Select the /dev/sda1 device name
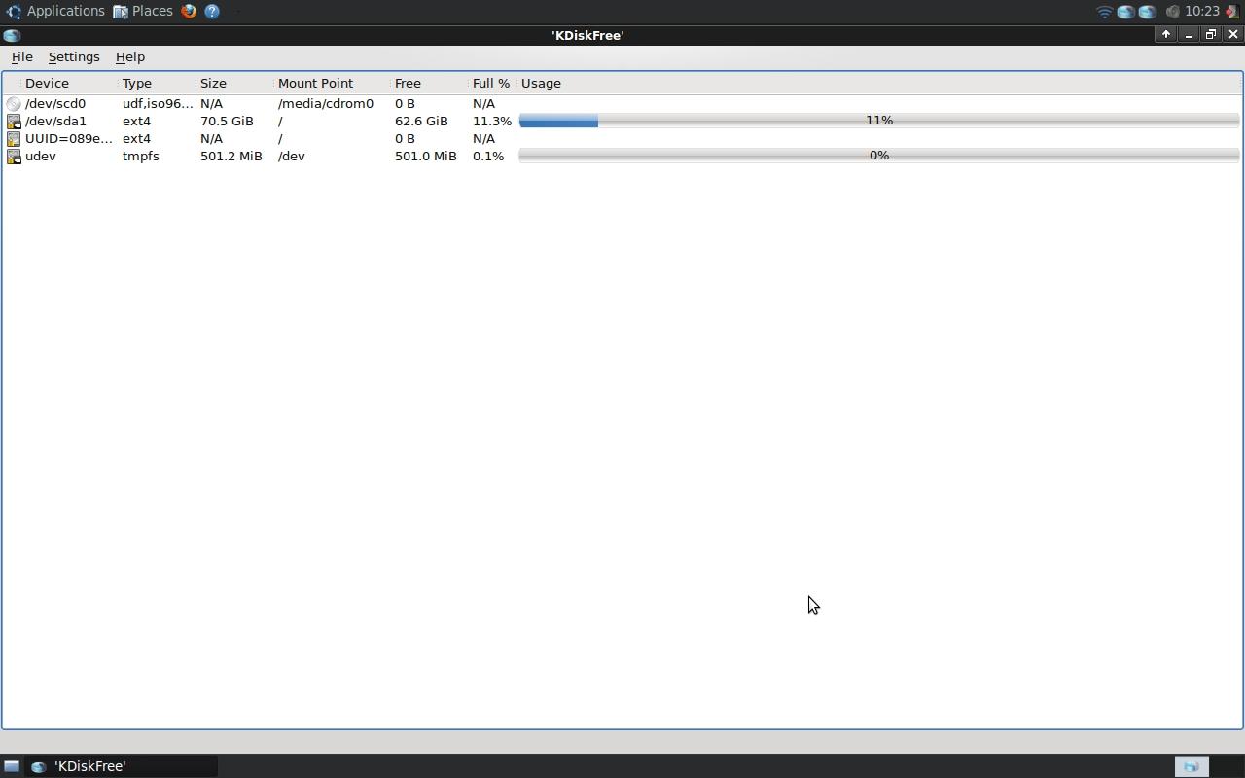The width and height of the screenshot is (1245, 778). (55, 122)
